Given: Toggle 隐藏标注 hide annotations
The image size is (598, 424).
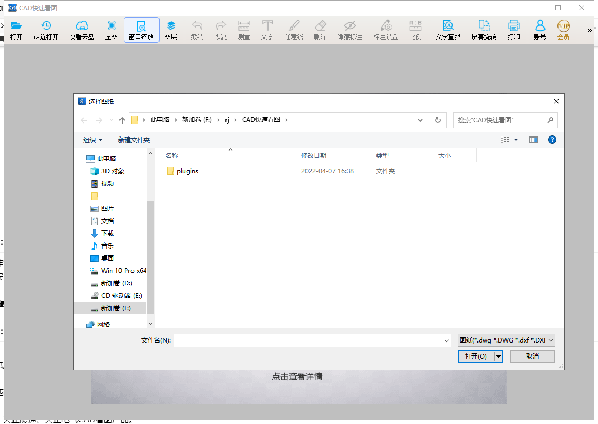Looking at the screenshot, I should 350,30.
